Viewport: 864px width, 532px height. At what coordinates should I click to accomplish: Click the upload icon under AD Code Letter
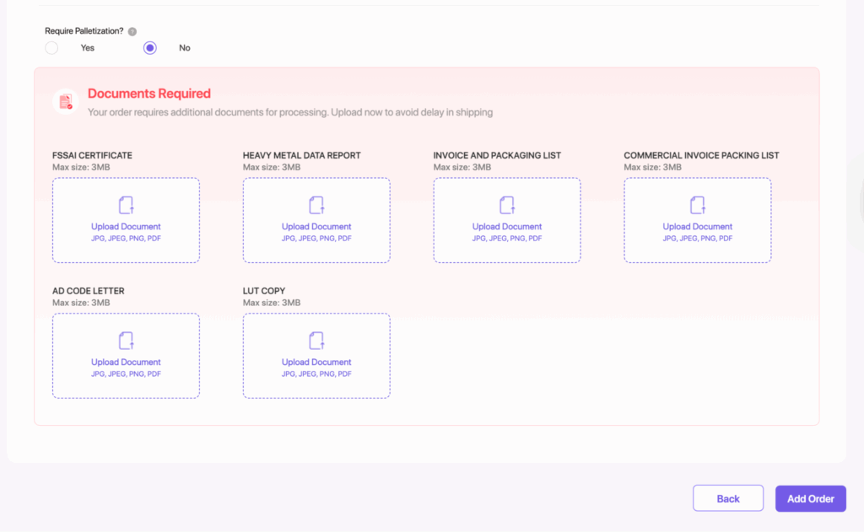[126, 341]
